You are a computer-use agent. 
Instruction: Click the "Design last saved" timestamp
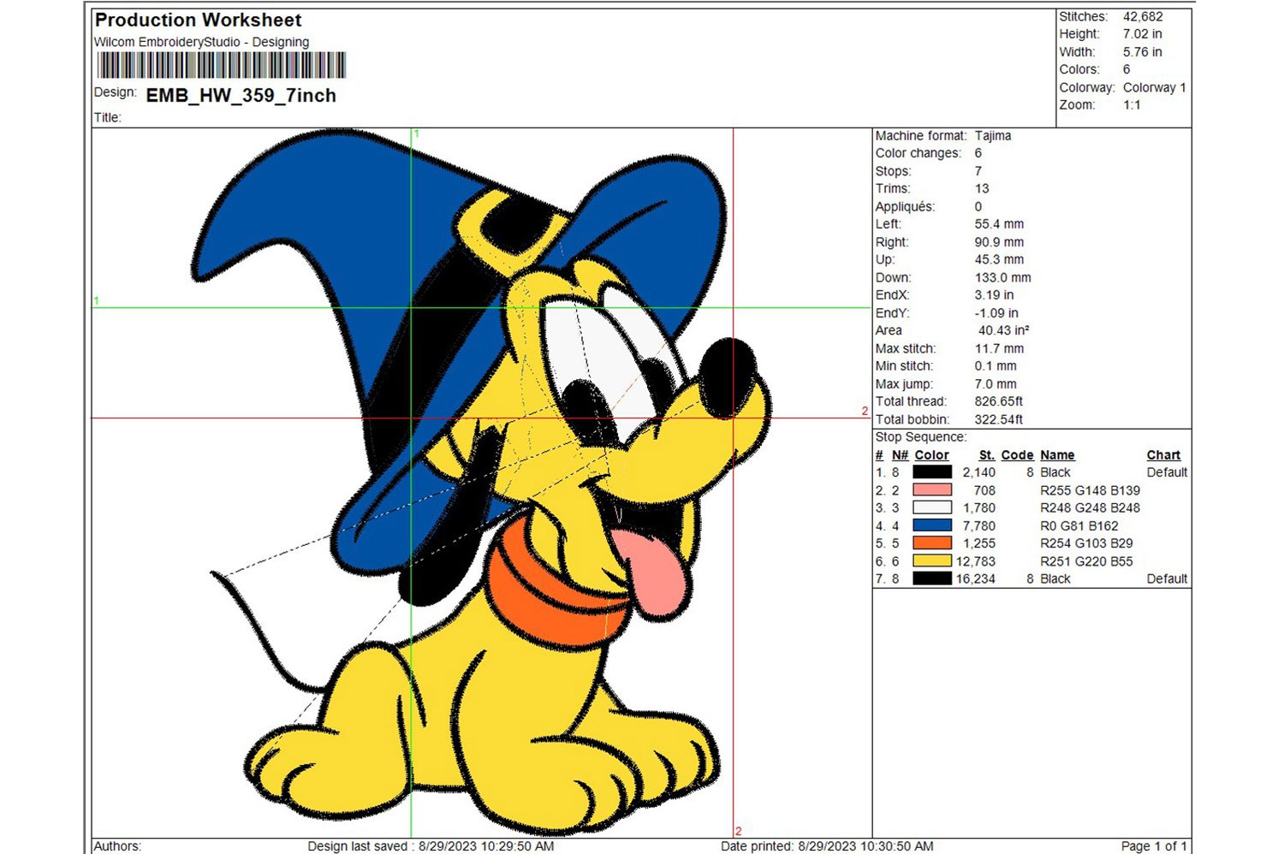431,846
